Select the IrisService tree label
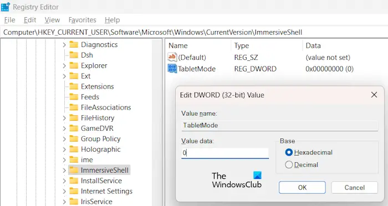The height and width of the screenshot is (206, 388). pyautogui.click(x=96, y=202)
